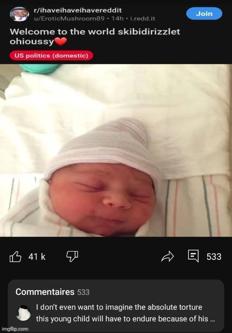Select the US politics (domestic) flair tag
The height and width of the screenshot is (333, 232).
click(52, 56)
